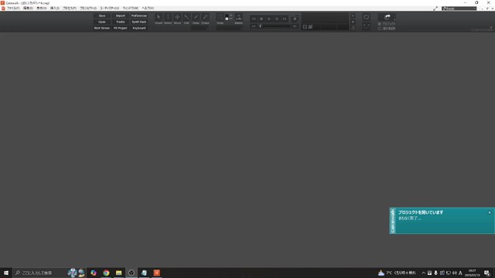Open the ファイル menu

pyautogui.click(x=13, y=8)
